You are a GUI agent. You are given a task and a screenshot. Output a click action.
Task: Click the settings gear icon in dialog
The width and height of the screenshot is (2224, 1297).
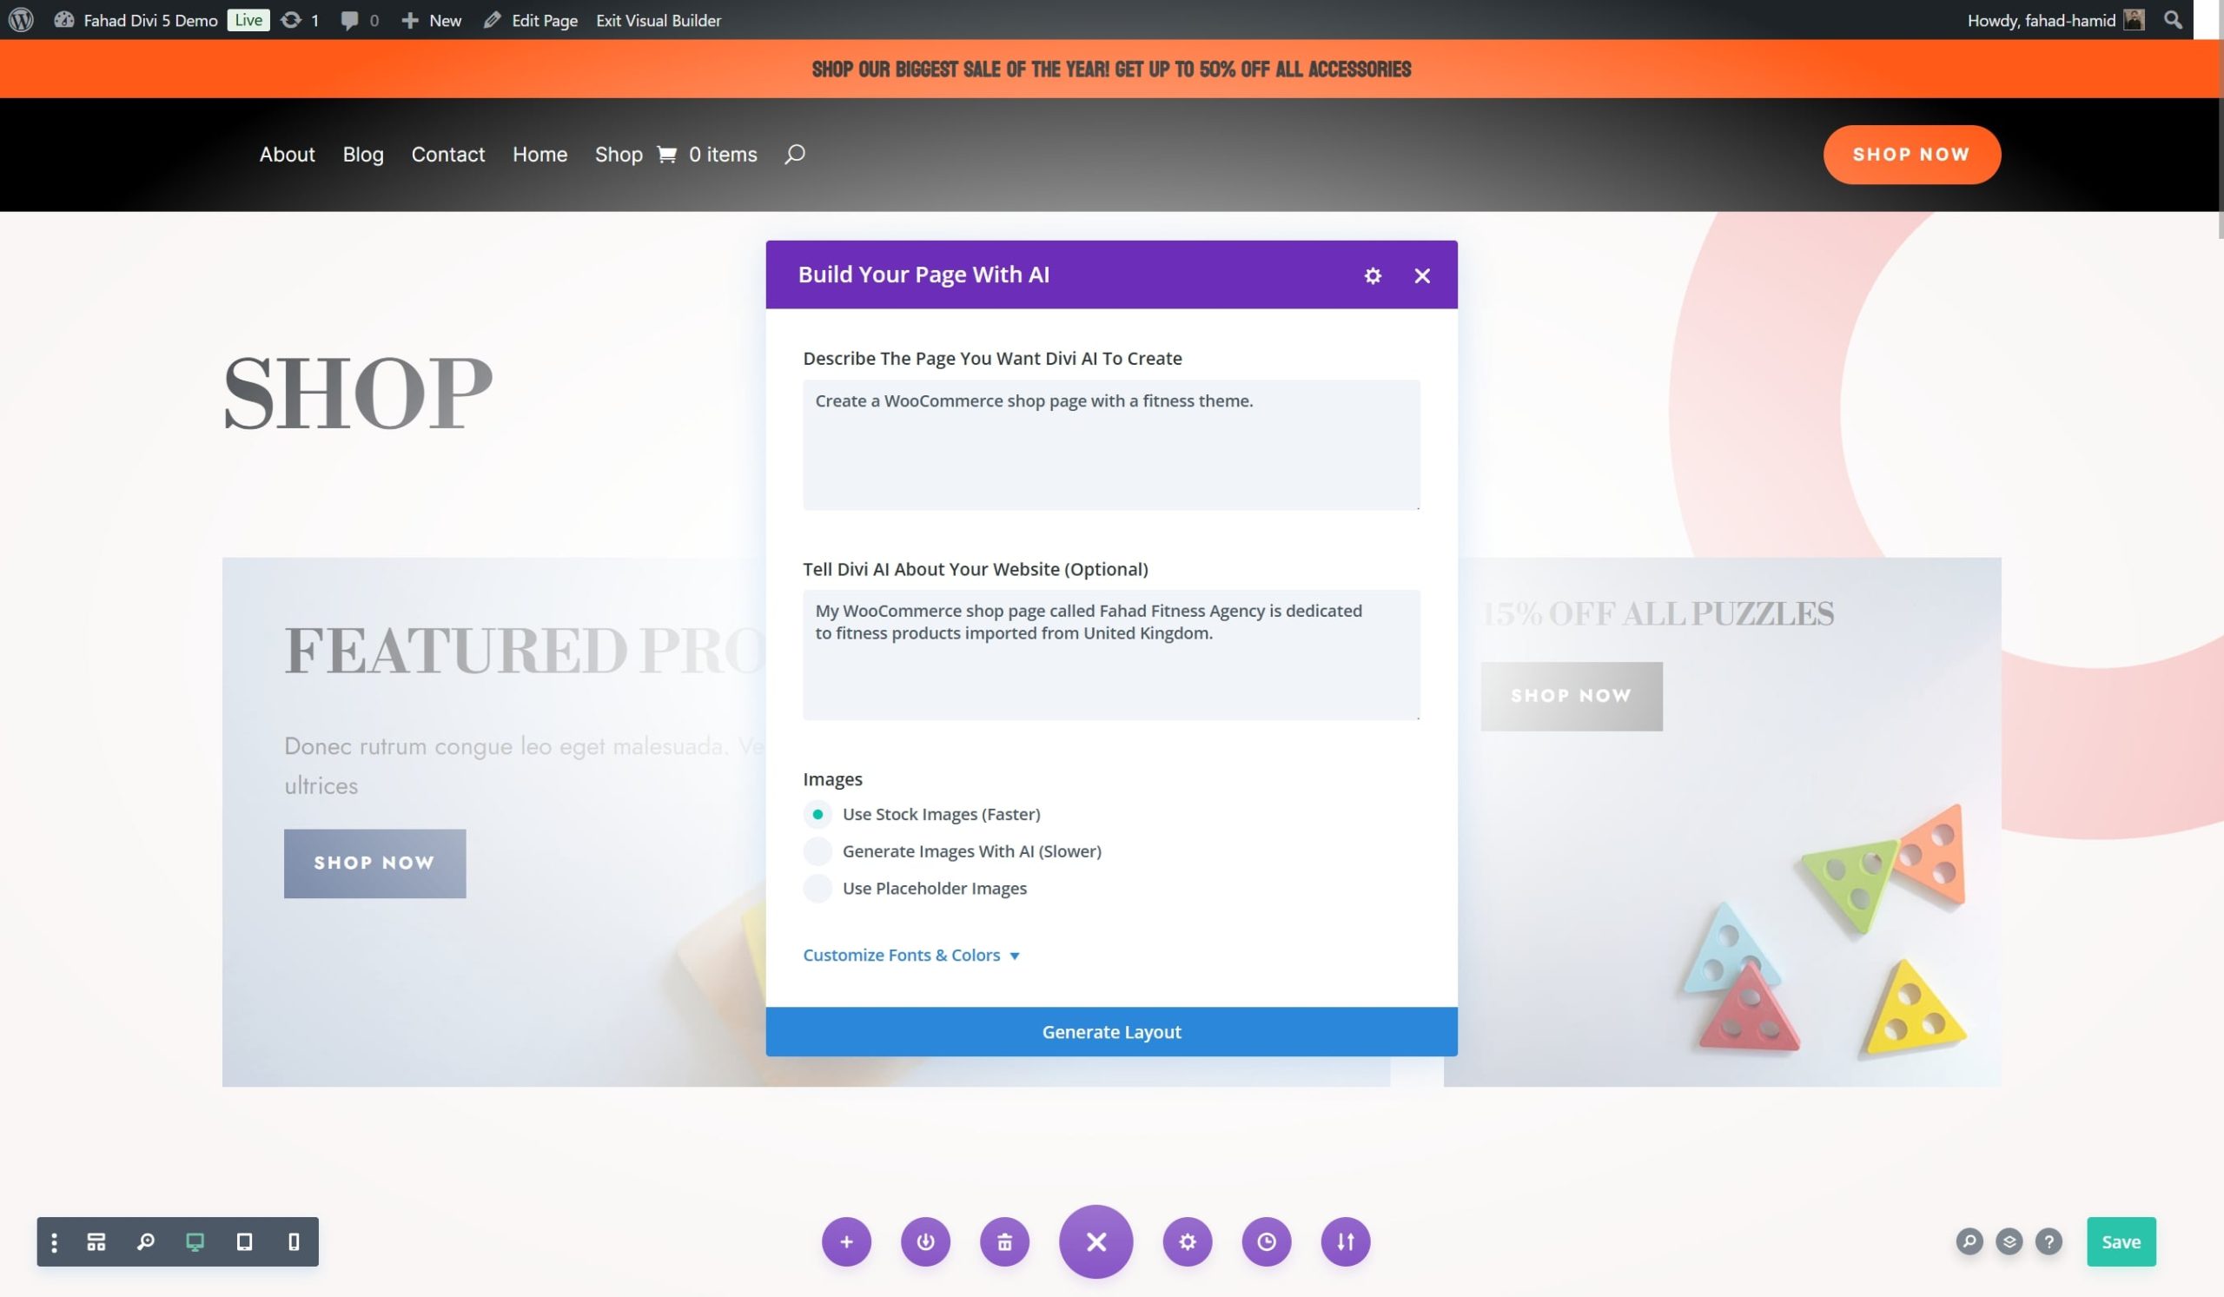pyautogui.click(x=1372, y=275)
